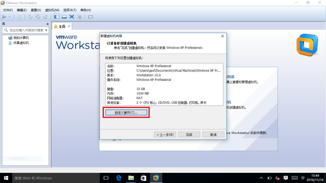Click the 完成 button to create VM
Screen dimensions: 326x183
[x=189, y=134]
